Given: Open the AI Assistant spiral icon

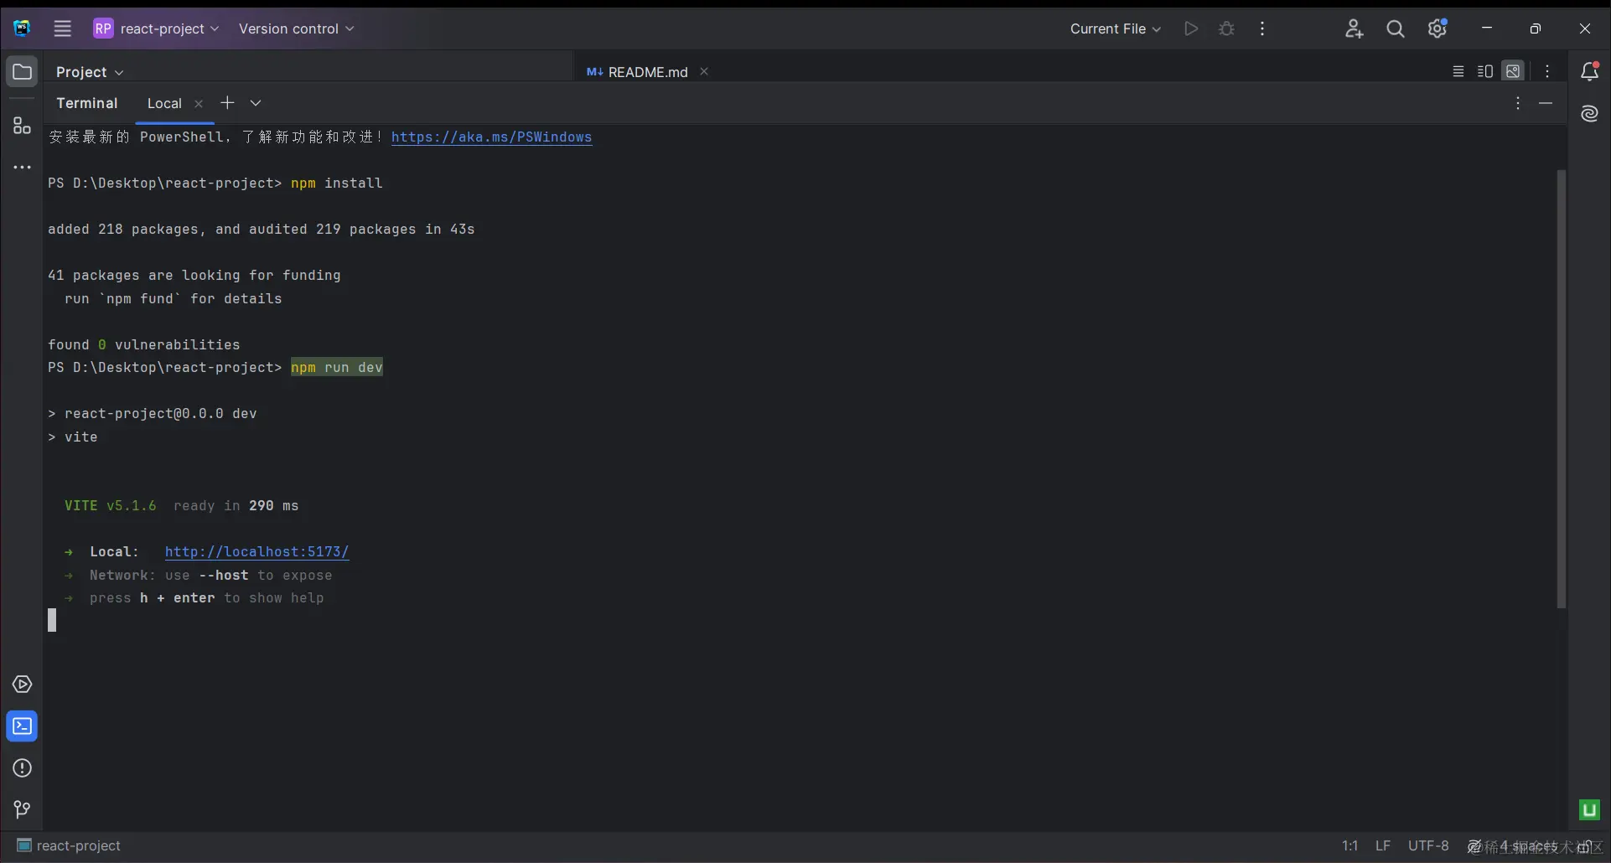Looking at the screenshot, I should (1590, 113).
